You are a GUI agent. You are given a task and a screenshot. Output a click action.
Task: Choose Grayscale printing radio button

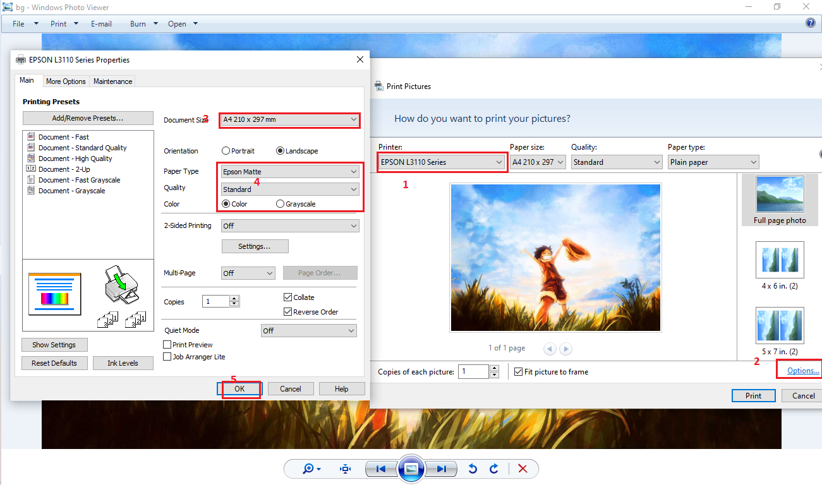coord(280,204)
